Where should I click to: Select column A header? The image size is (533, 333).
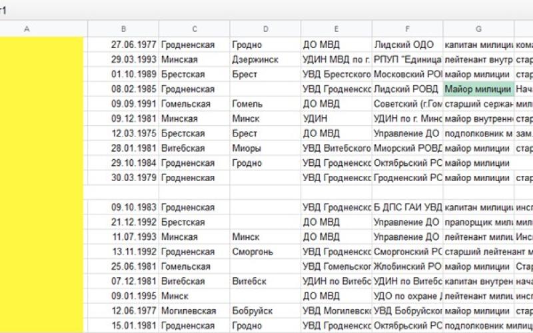[x=27, y=29]
